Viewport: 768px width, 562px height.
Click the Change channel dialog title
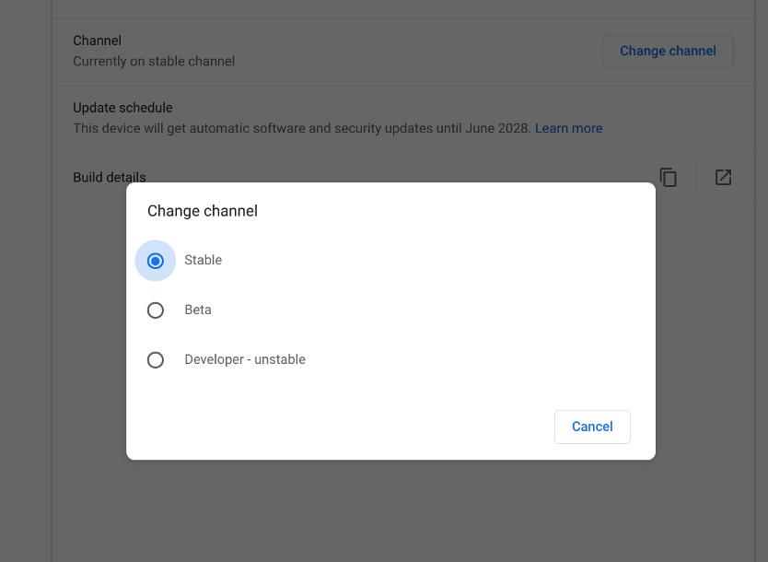[203, 211]
